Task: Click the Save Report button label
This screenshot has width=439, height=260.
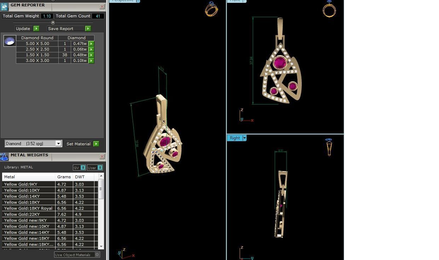Action: (x=60, y=28)
